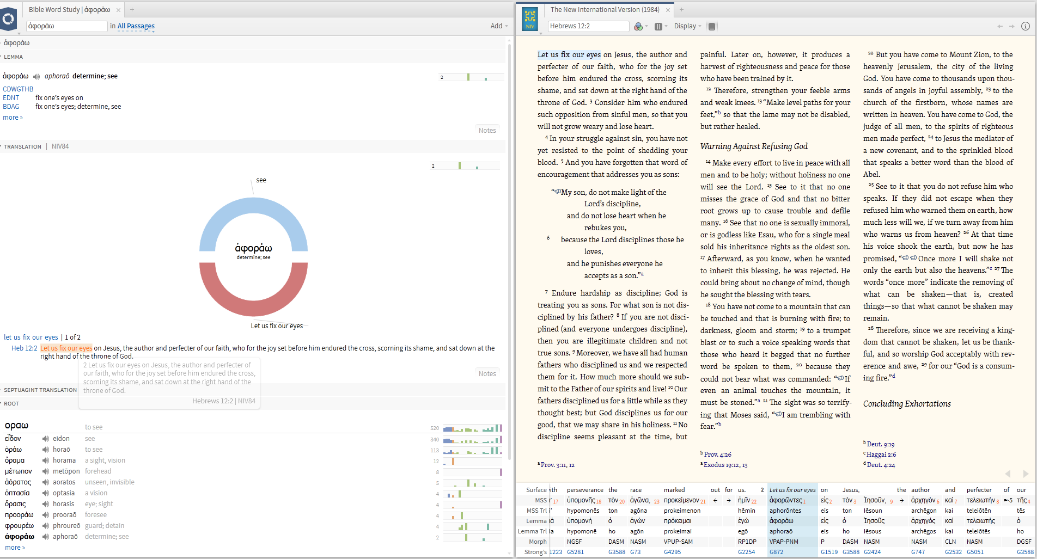
Task: Play audio for aphoraō in the Root list
Action: pyautogui.click(x=46, y=537)
